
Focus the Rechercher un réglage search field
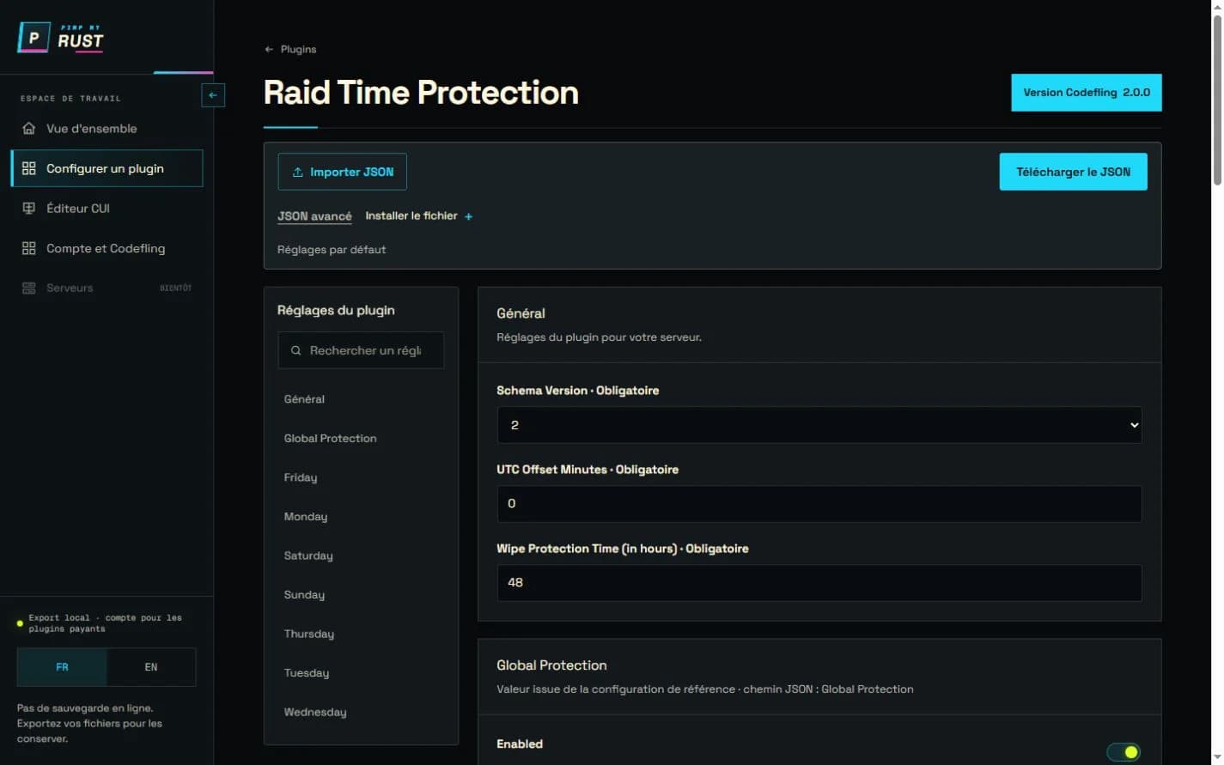(x=361, y=350)
